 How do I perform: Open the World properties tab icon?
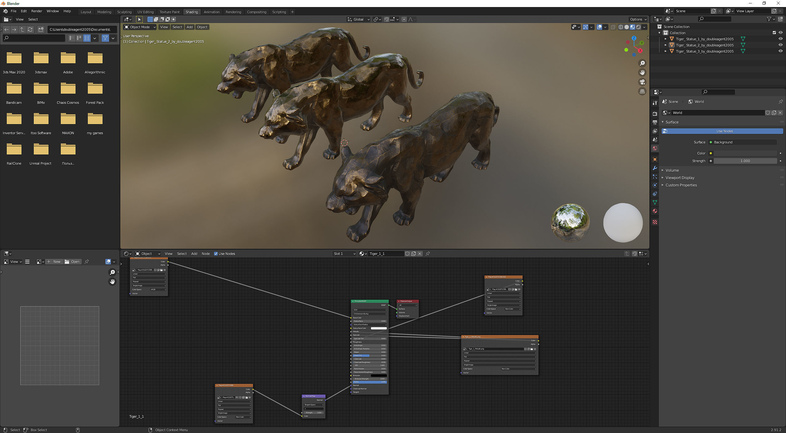pos(655,148)
